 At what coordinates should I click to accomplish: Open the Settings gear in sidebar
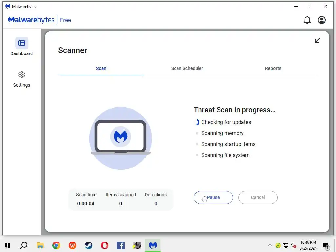coord(22,74)
